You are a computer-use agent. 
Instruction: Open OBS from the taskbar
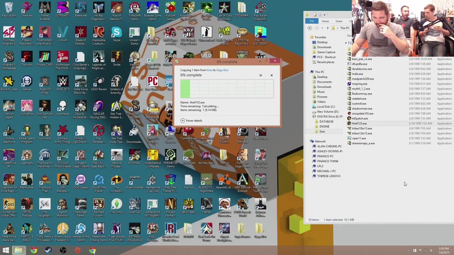coord(63,250)
